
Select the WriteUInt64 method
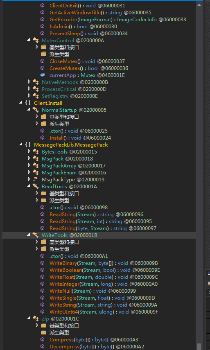point(104,312)
